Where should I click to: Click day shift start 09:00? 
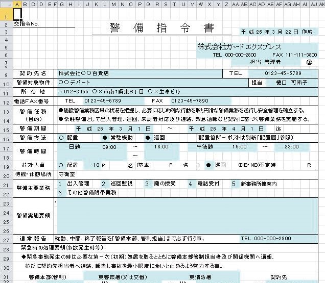pyautogui.click(x=109, y=147)
